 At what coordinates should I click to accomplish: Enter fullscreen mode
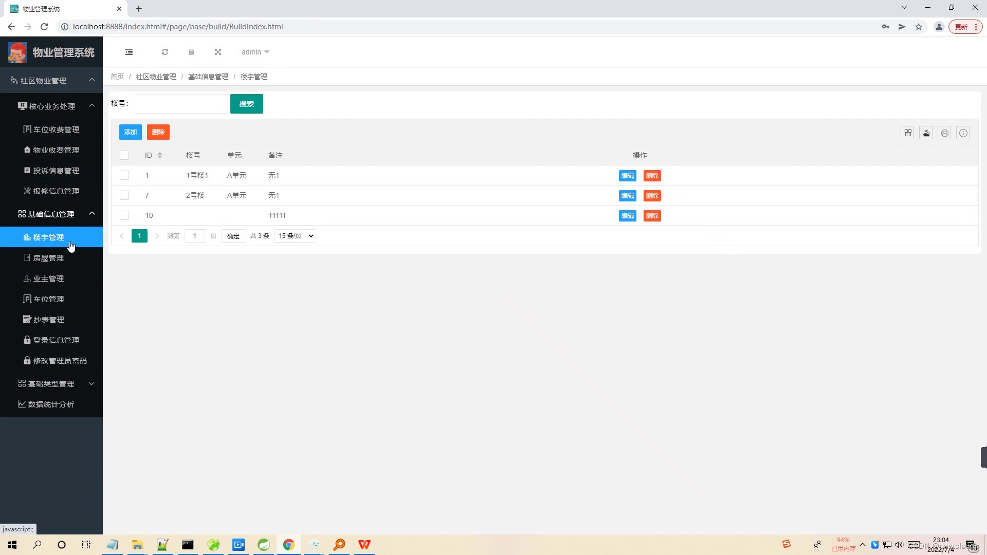click(218, 52)
